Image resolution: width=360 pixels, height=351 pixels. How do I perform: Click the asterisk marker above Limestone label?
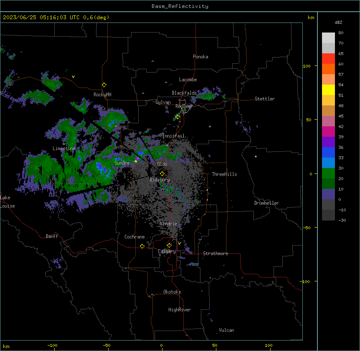click(64, 144)
